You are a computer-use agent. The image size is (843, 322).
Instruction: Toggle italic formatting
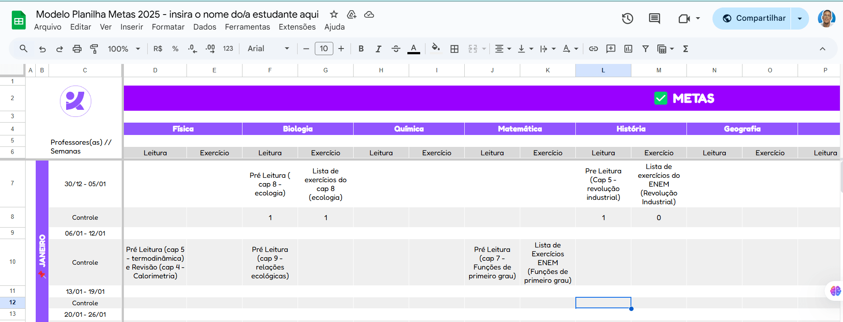point(378,49)
